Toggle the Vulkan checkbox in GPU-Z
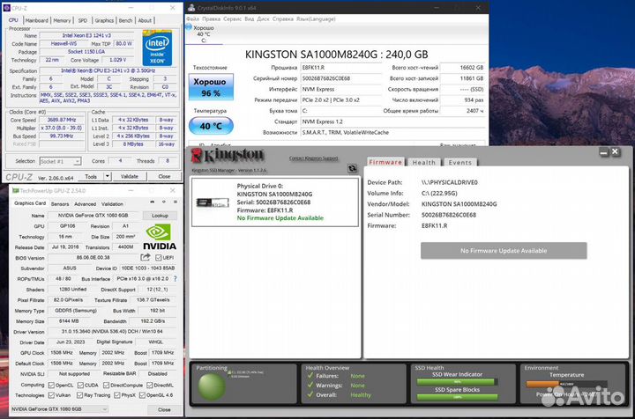 (x=51, y=395)
